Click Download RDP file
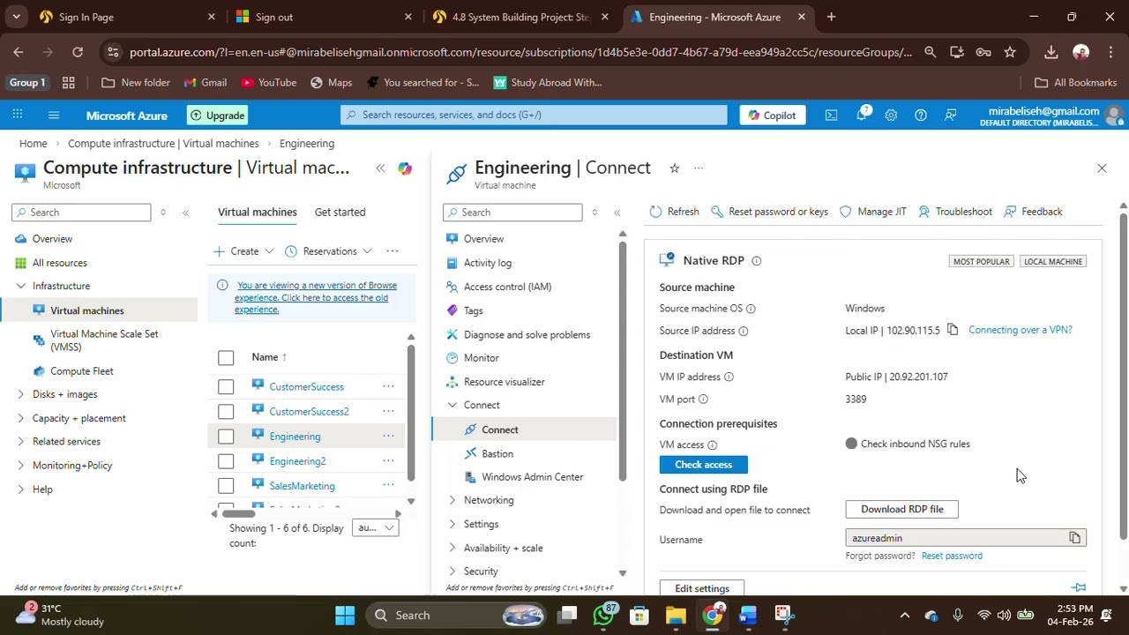 (901, 509)
